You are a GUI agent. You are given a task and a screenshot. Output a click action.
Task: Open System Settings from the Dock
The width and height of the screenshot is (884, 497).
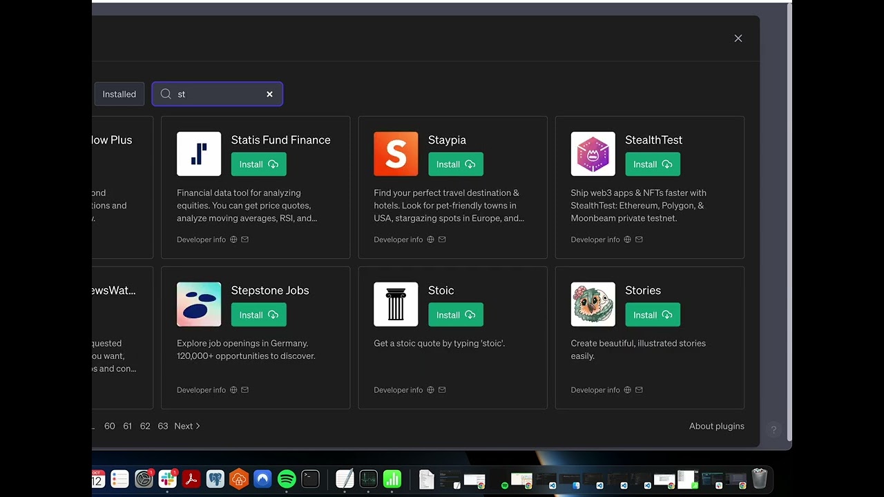click(x=144, y=478)
